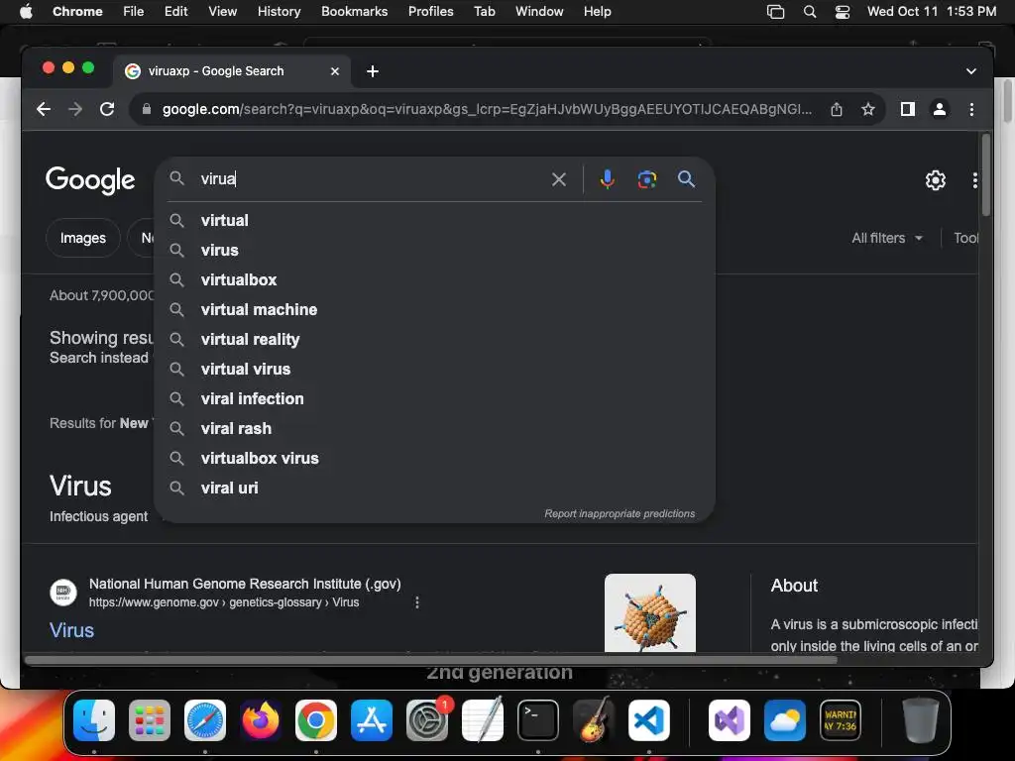This screenshot has height=761, width=1015.
Task: Open options for genome.gov result
Action: click(417, 602)
